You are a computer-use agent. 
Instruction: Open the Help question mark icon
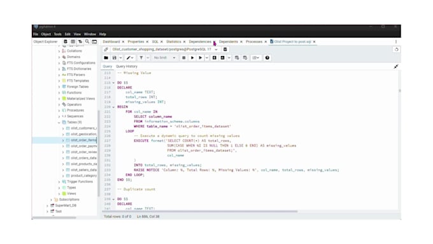[x=267, y=58]
